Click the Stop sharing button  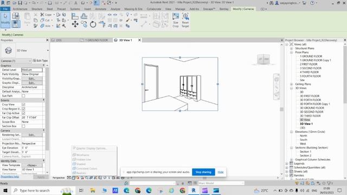[203, 172]
